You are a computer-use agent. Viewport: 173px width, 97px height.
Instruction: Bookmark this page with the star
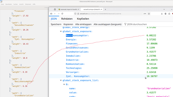pyautogui.click(x=149, y=14)
